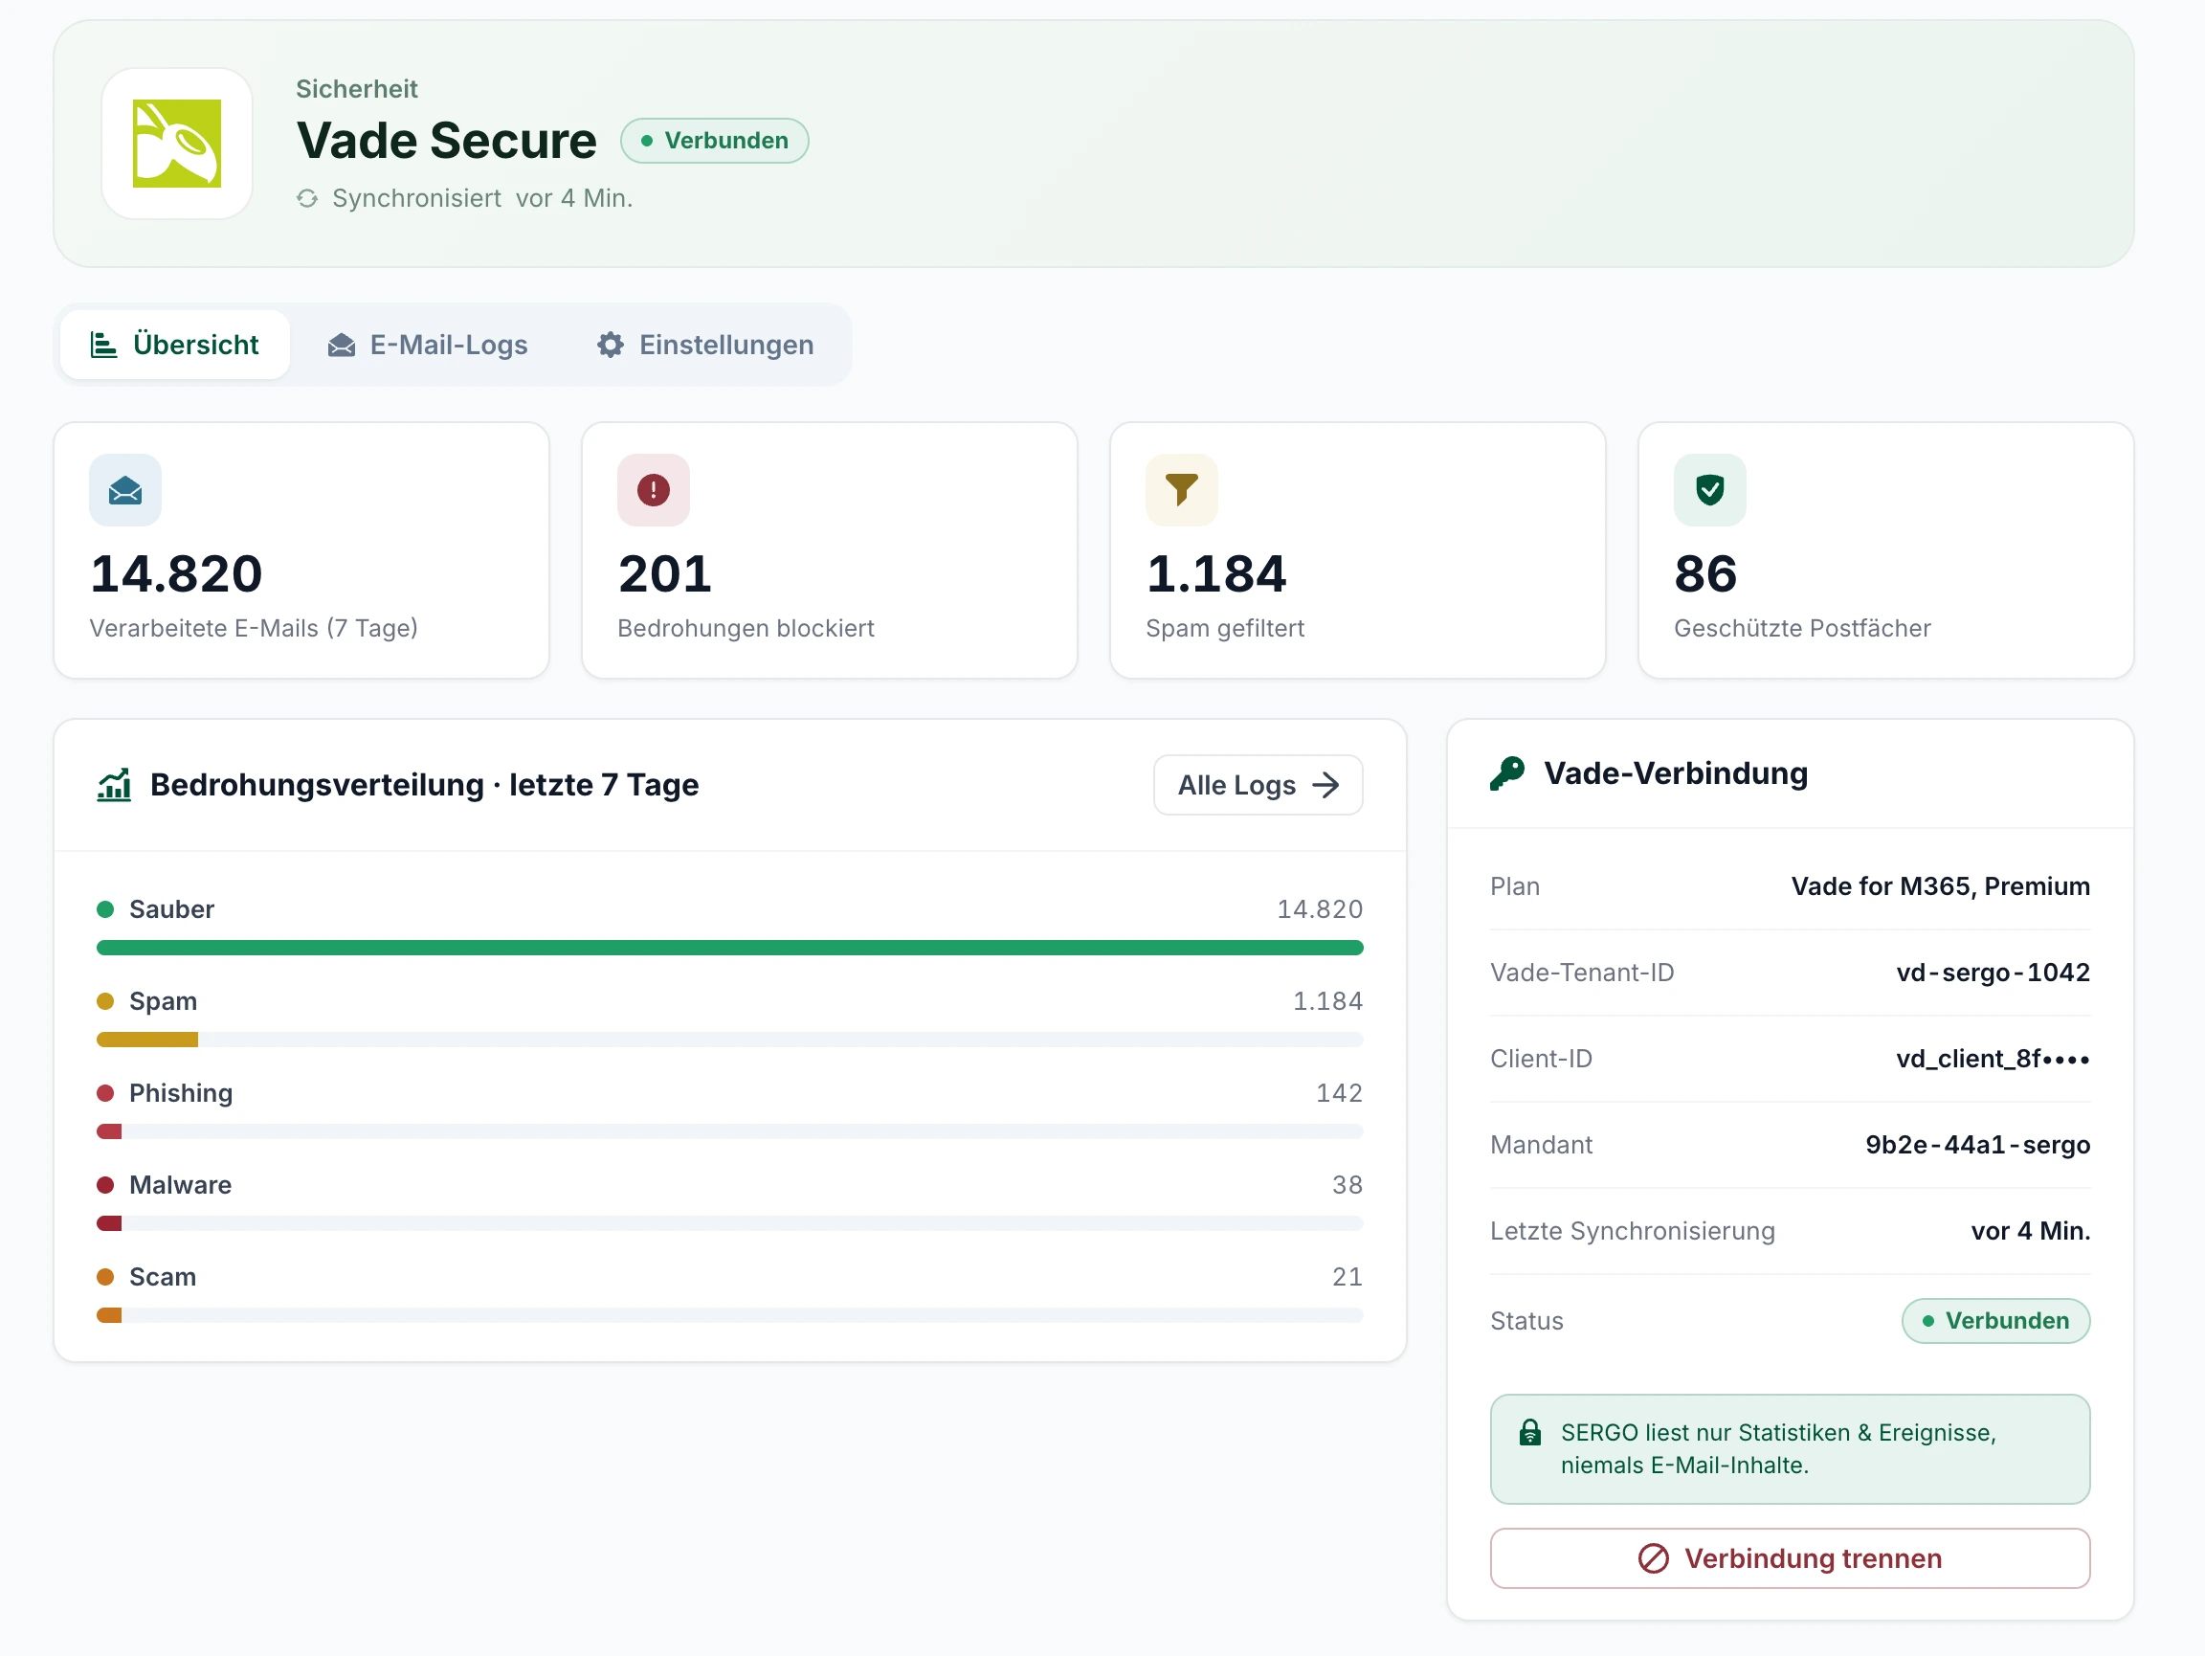Viewport: 2205px width, 1656px height.
Task: Select the 1.184 Spam gefiltert value
Action: [x=1216, y=574]
